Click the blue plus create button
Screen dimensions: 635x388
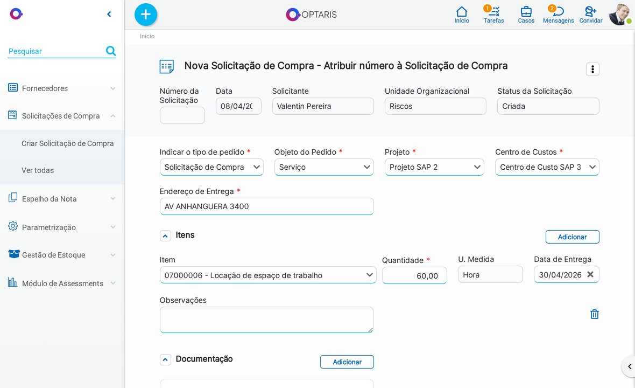(146, 15)
